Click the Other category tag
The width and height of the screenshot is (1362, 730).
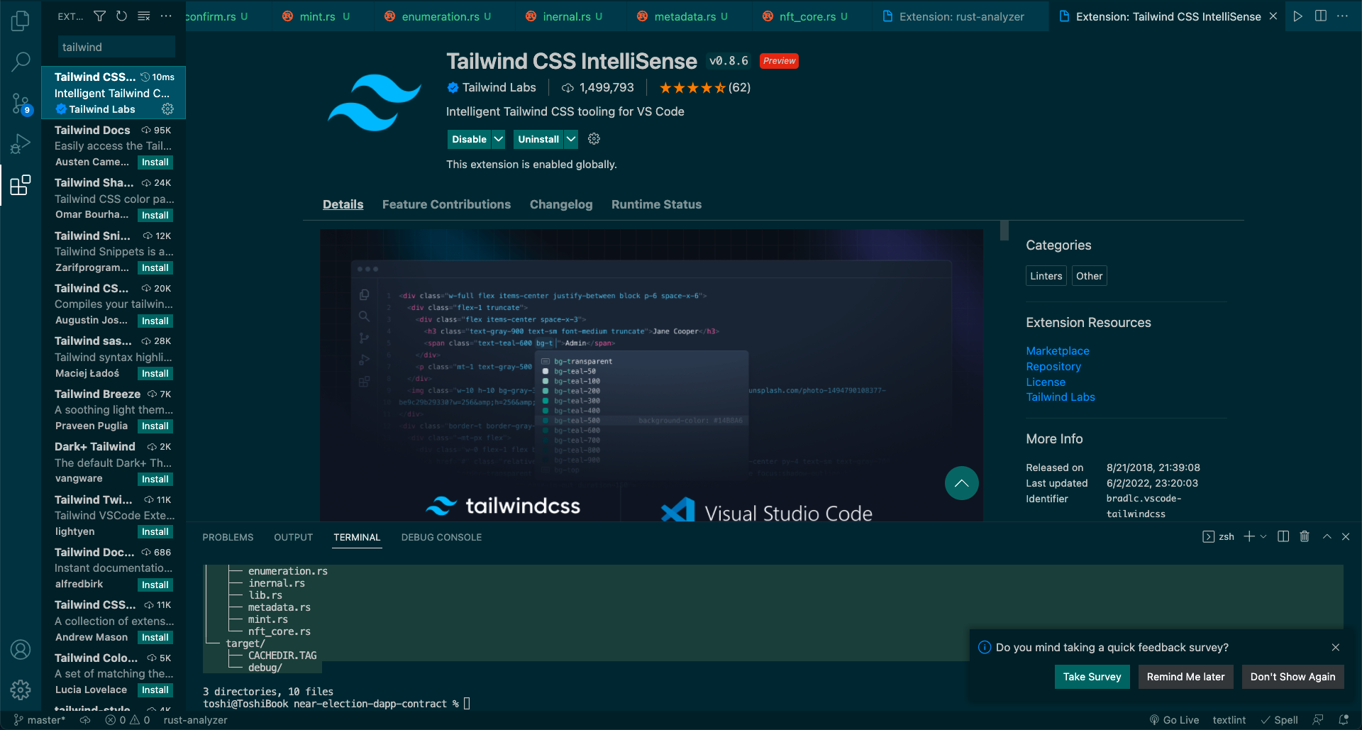1089,276
